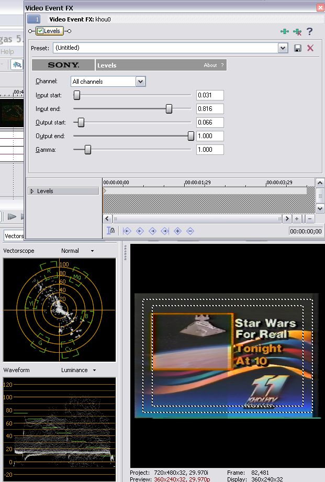Open the Preset dropdown arrow
Viewport: 325px width, 482px height.
[x=283, y=48]
